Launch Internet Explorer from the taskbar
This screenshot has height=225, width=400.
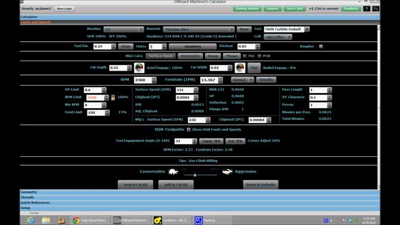(31, 220)
